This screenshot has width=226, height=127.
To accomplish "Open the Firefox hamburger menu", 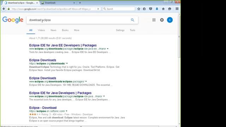I will pyautogui.click(x=177, y=9).
